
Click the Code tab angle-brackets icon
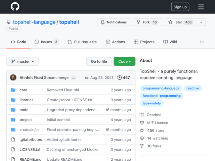tap(13, 42)
